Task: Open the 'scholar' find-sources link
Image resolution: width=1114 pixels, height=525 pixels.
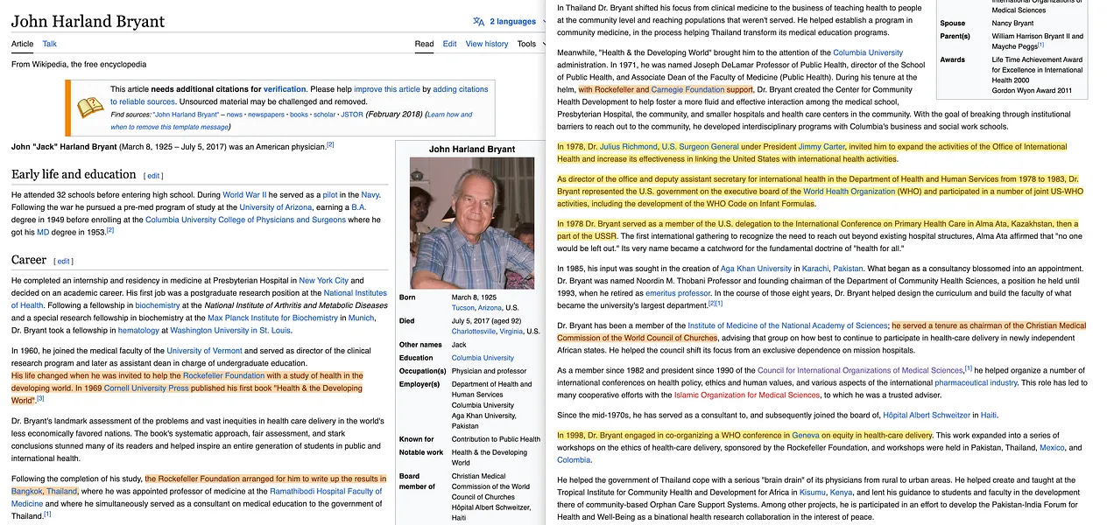Action: 325,115
